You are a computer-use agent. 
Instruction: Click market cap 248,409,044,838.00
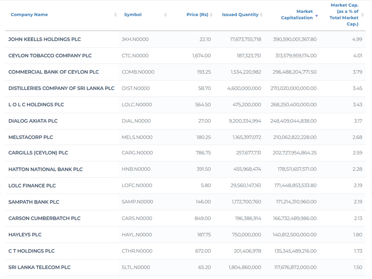click(293, 121)
